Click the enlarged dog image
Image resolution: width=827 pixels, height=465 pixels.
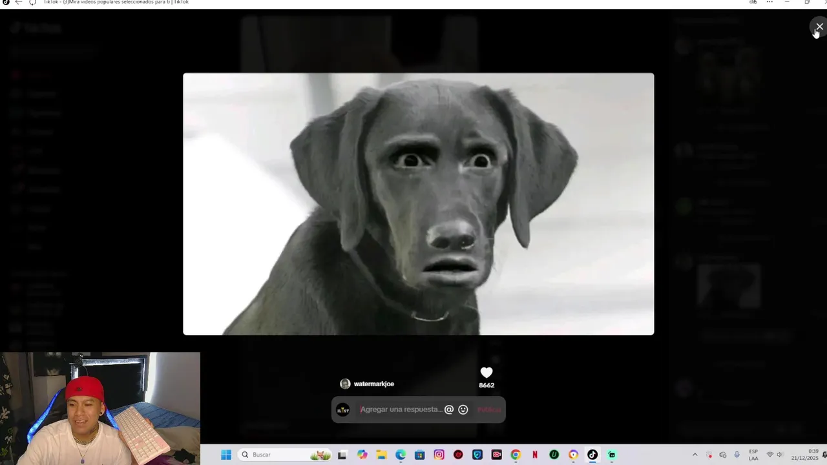pos(418,203)
